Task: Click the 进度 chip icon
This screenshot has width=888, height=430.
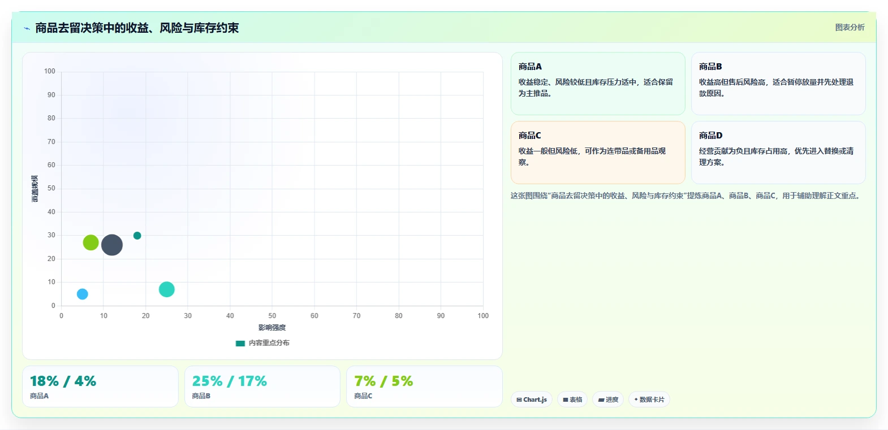Action: pos(601,399)
